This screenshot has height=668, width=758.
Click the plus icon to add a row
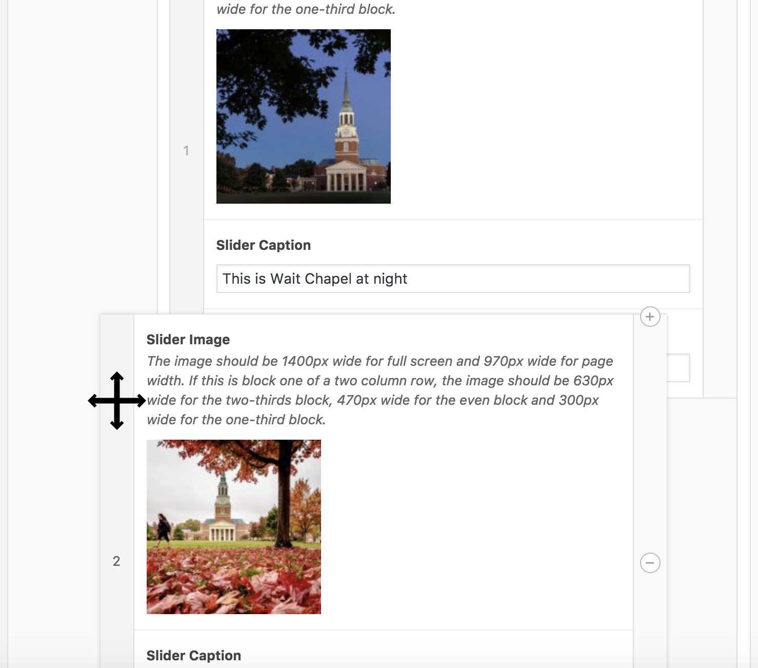coord(650,317)
